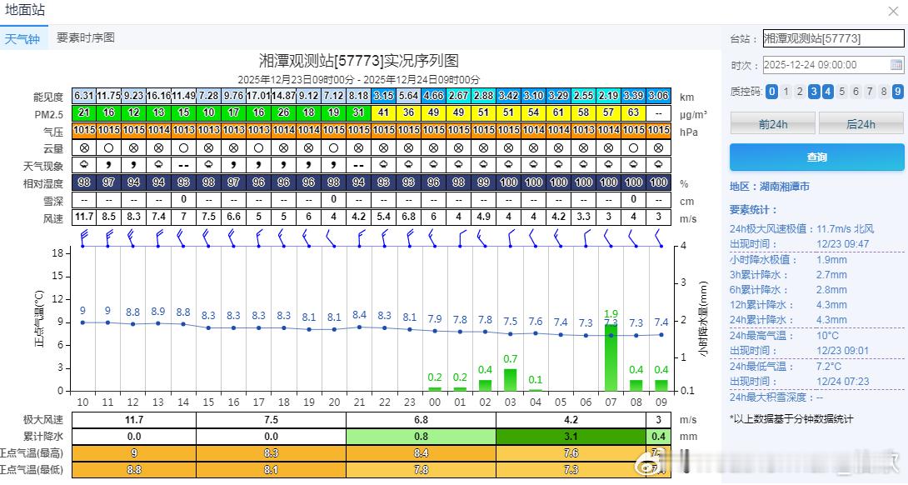Toggle quality code 5
This screenshot has height=485, width=908.
(842, 91)
